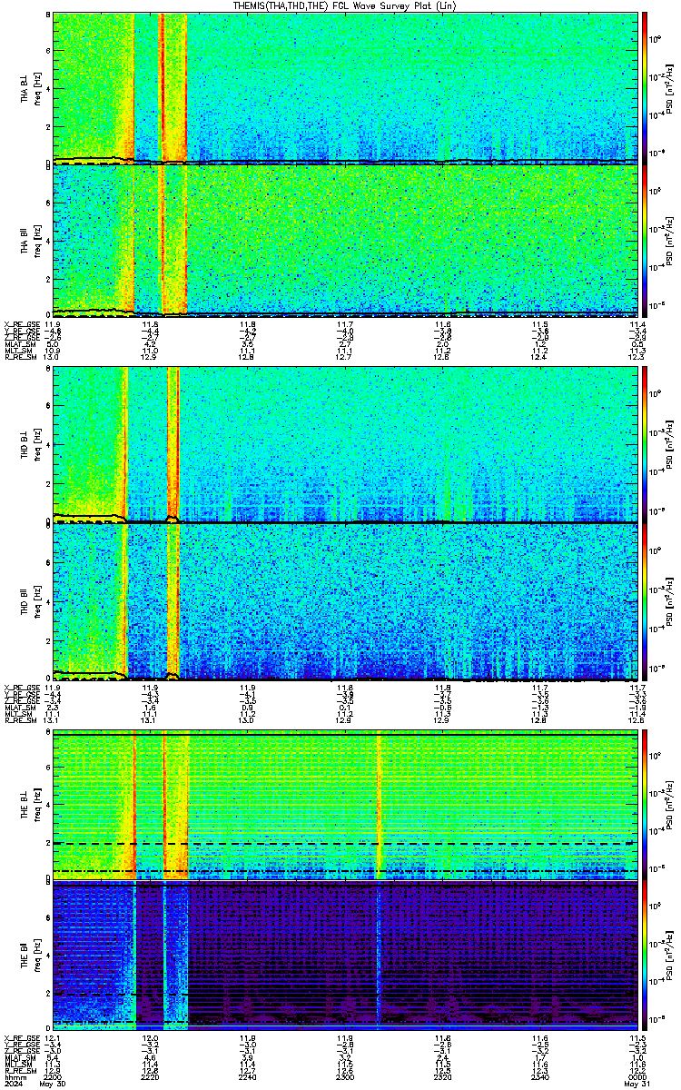The image size is (681, 1090).
Task: Click the '2320' time tick label
Action: (442, 1075)
